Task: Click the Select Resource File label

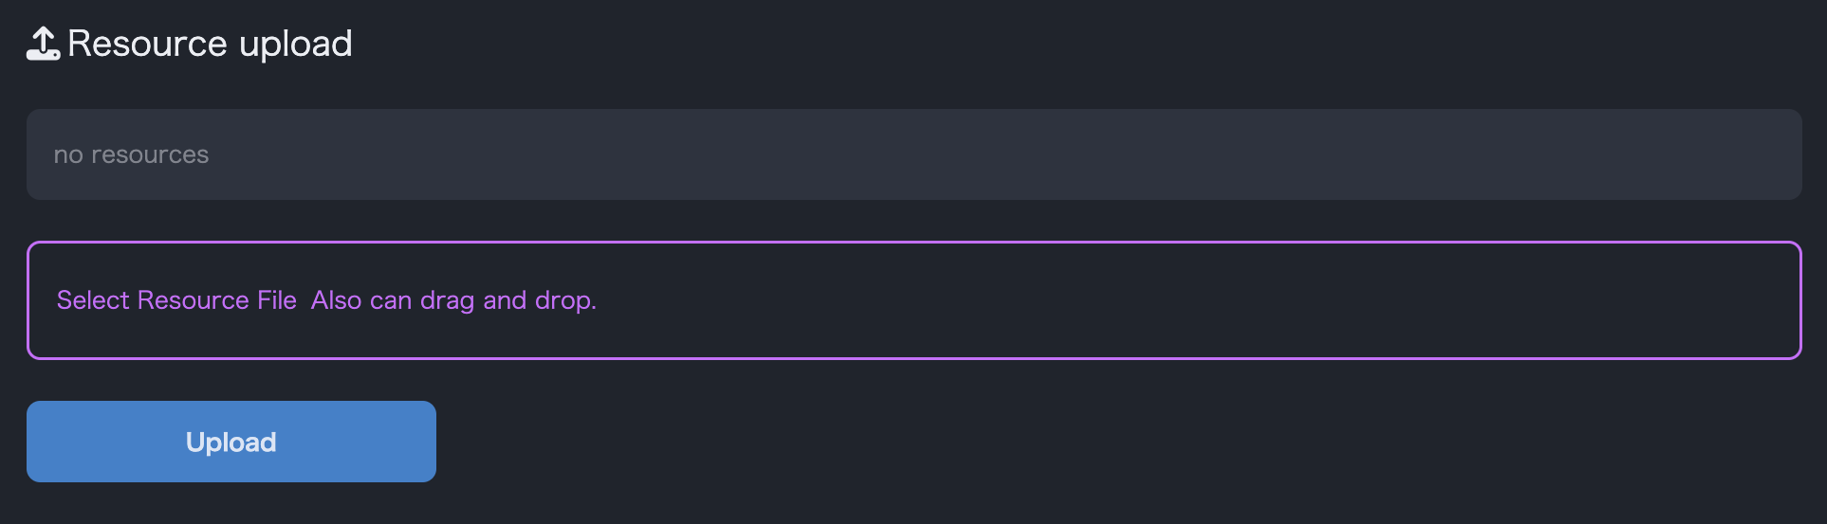Action: pyautogui.click(x=176, y=300)
